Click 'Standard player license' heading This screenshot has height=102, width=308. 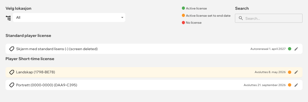pos(28,36)
